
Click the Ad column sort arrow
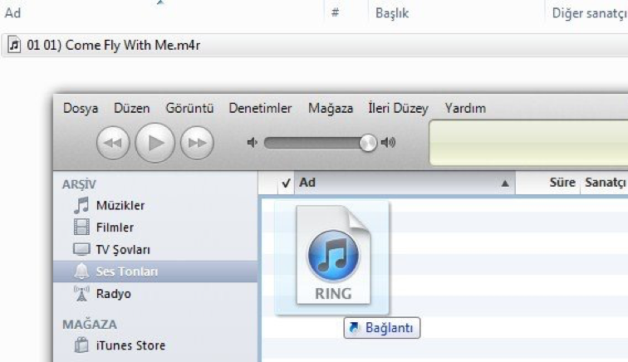505,183
